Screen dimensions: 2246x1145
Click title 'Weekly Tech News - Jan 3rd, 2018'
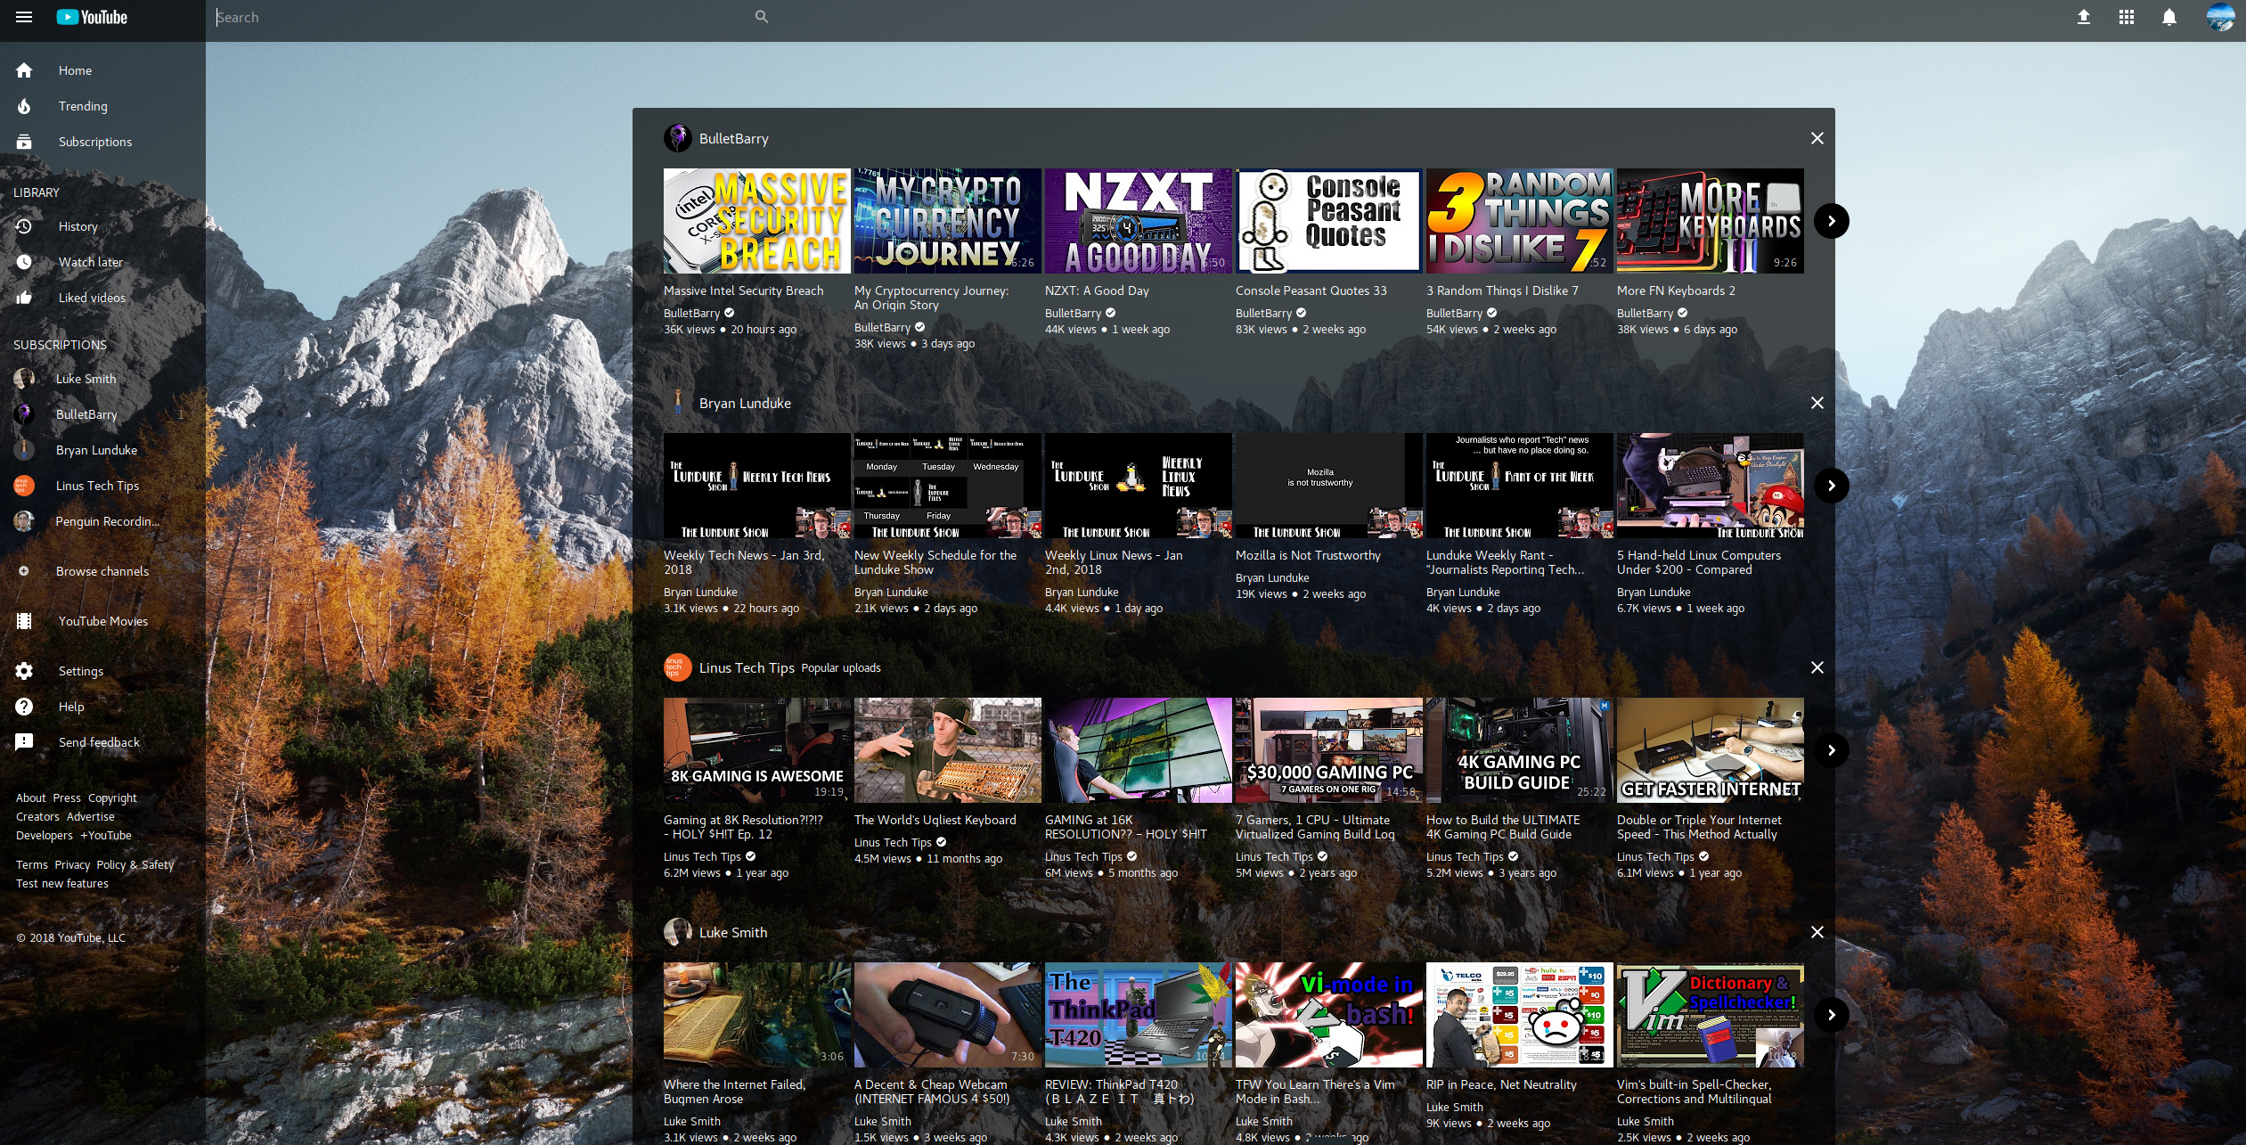pos(744,562)
